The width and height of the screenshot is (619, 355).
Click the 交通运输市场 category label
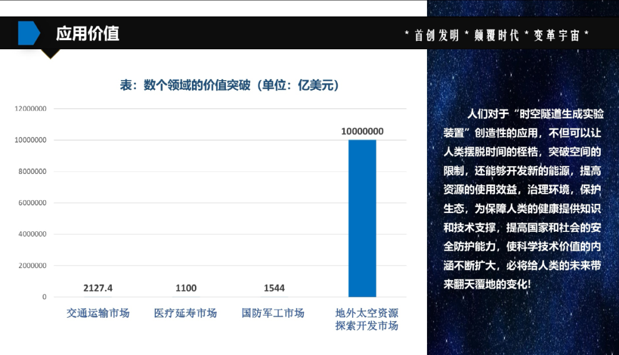point(98,313)
